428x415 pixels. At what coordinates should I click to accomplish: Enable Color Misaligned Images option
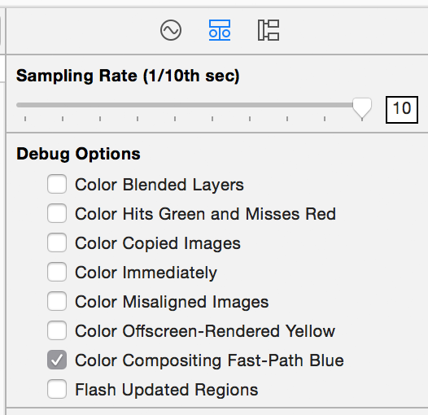coord(57,301)
